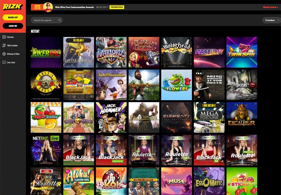Click the search field for a game

coord(47,20)
